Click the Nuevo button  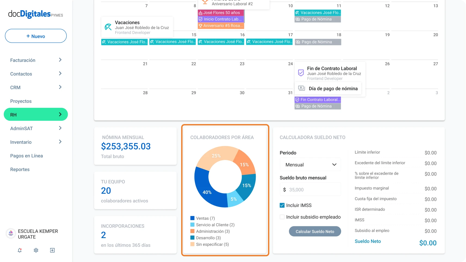point(36,36)
